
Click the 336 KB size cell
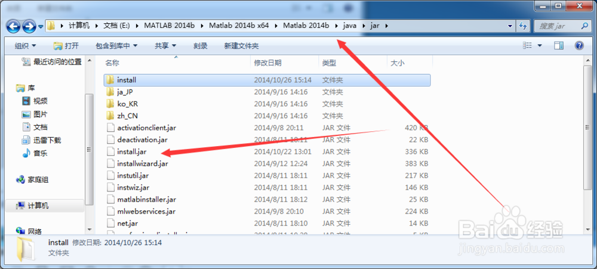(417, 151)
